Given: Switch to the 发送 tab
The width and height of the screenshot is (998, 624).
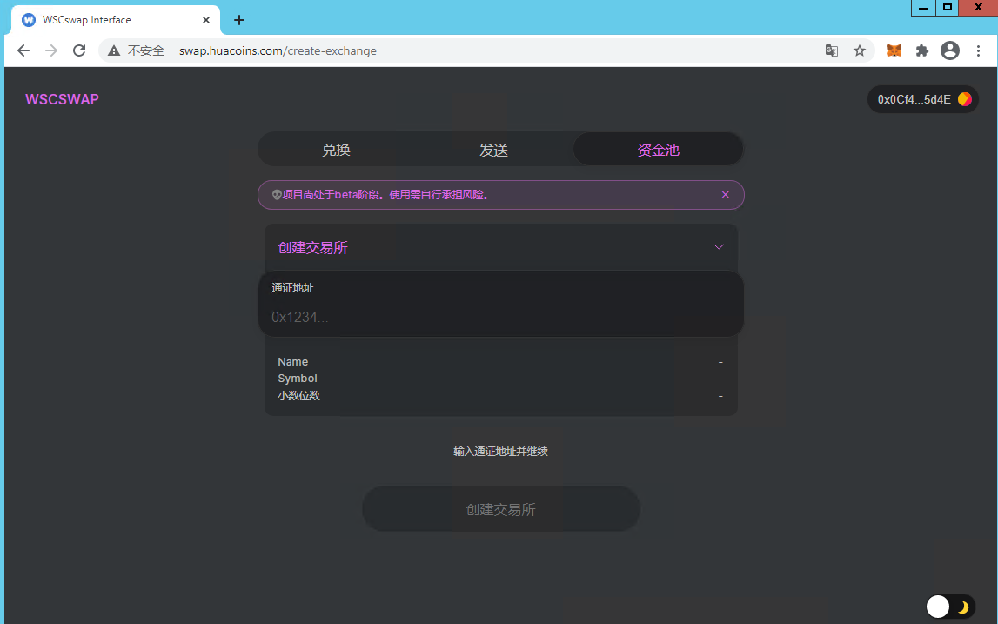Looking at the screenshot, I should [x=494, y=150].
